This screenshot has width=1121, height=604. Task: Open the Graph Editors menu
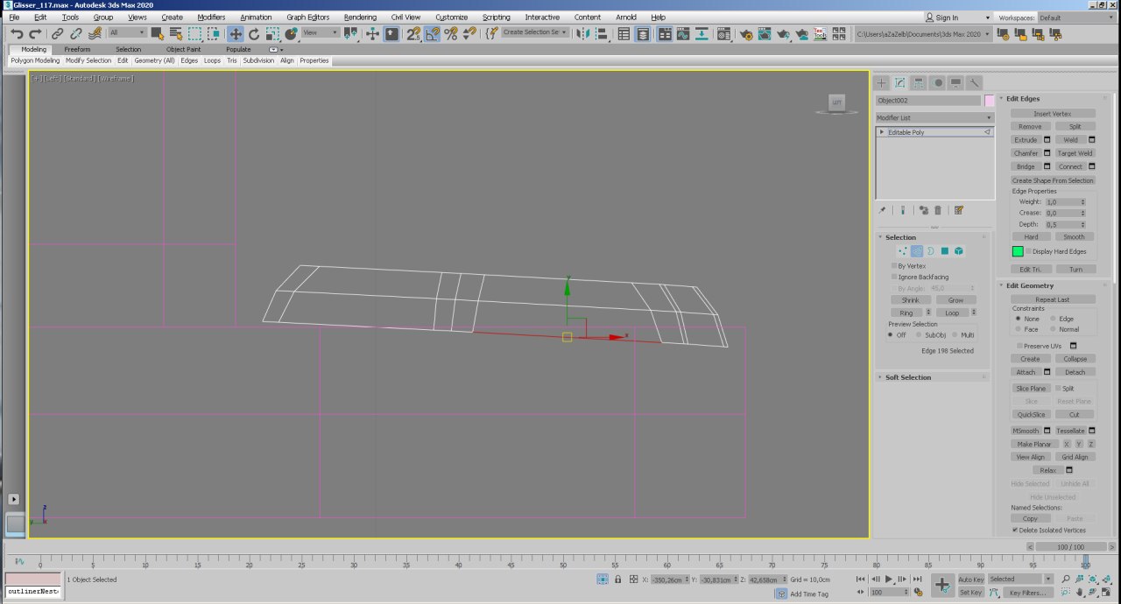[308, 18]
